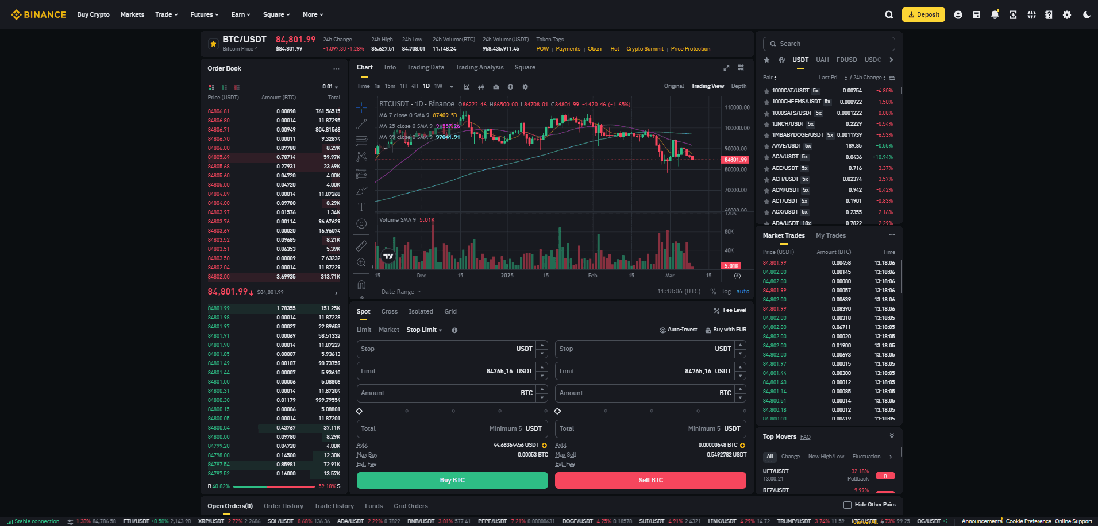Open Order History tab
The width and height of the screenshot is (1098, 526).
pyautogui.click(x=283, y=506)
